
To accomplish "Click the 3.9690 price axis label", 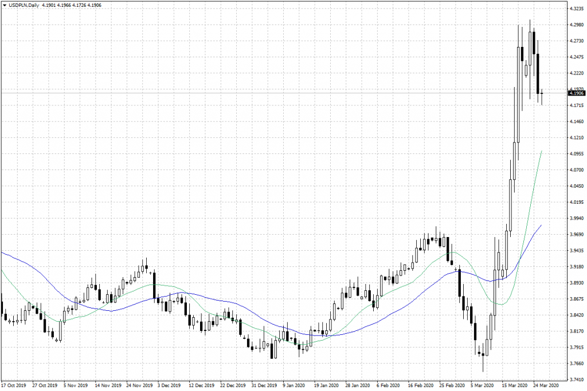I will (577, 234).
